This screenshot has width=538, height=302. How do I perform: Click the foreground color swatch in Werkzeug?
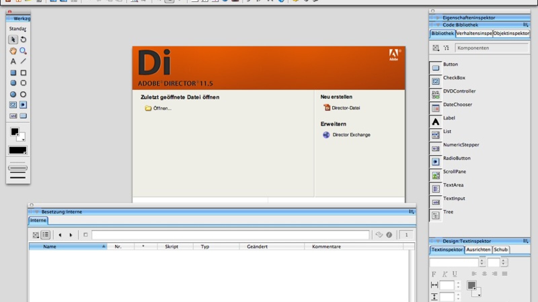(14, 132)
